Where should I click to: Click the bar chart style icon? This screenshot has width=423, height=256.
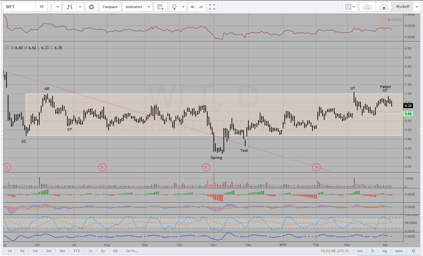click(70, 7)
